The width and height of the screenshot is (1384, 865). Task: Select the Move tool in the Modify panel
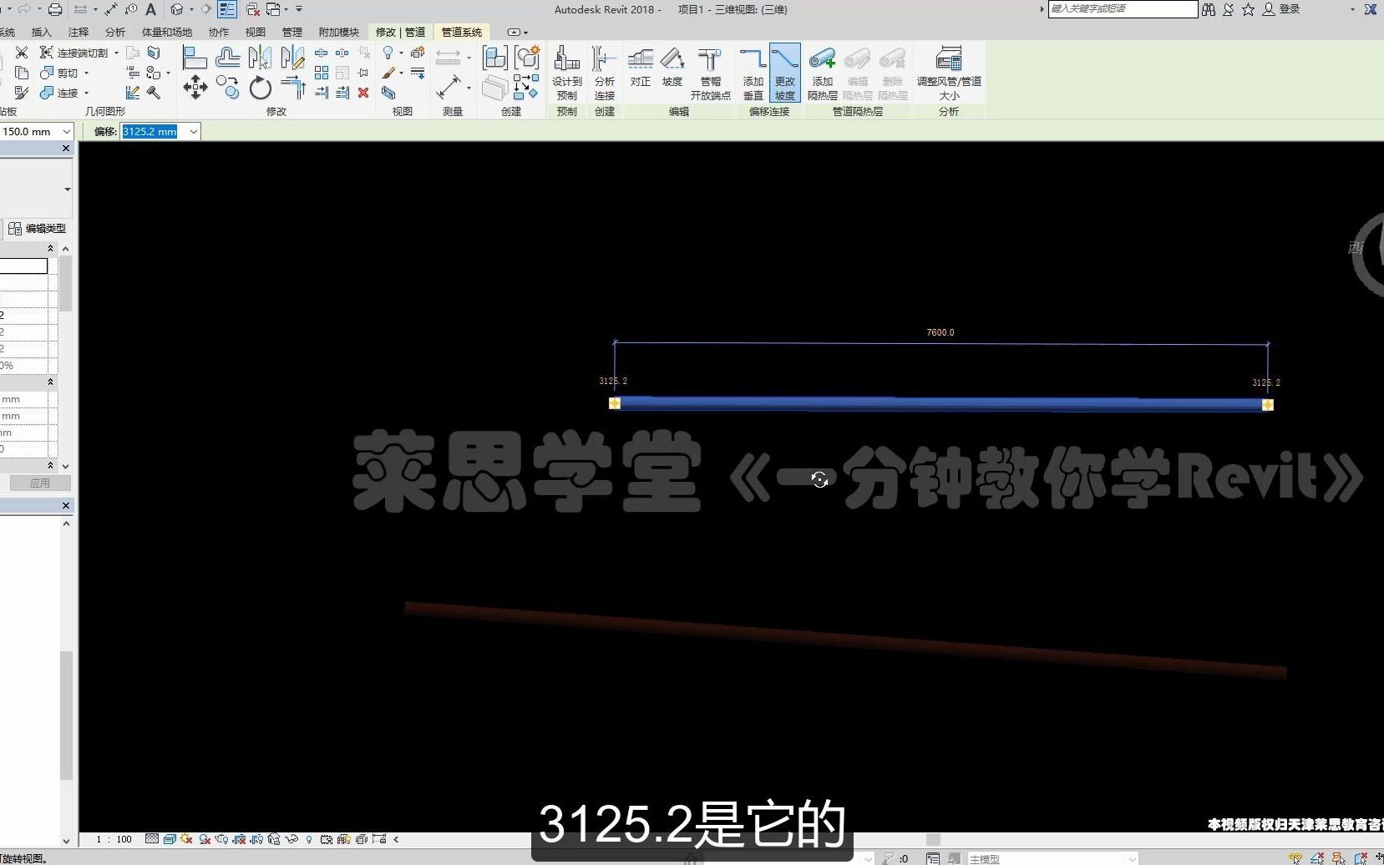pos(196,87)
